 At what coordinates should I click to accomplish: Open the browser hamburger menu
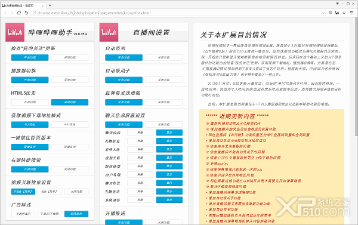(x=351, y=13)
